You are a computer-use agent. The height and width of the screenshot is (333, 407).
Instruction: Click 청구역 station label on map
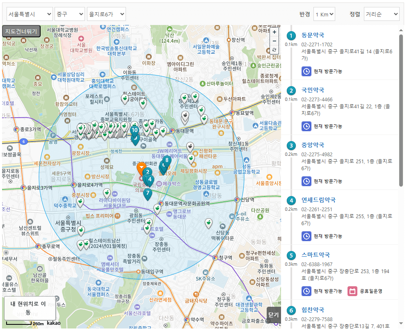click(x=225, y=258)
